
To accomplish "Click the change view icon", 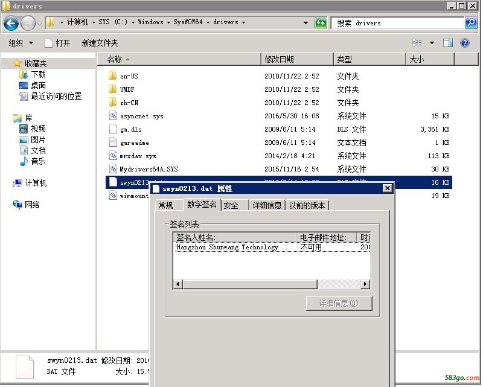I will tap(417, 43).
